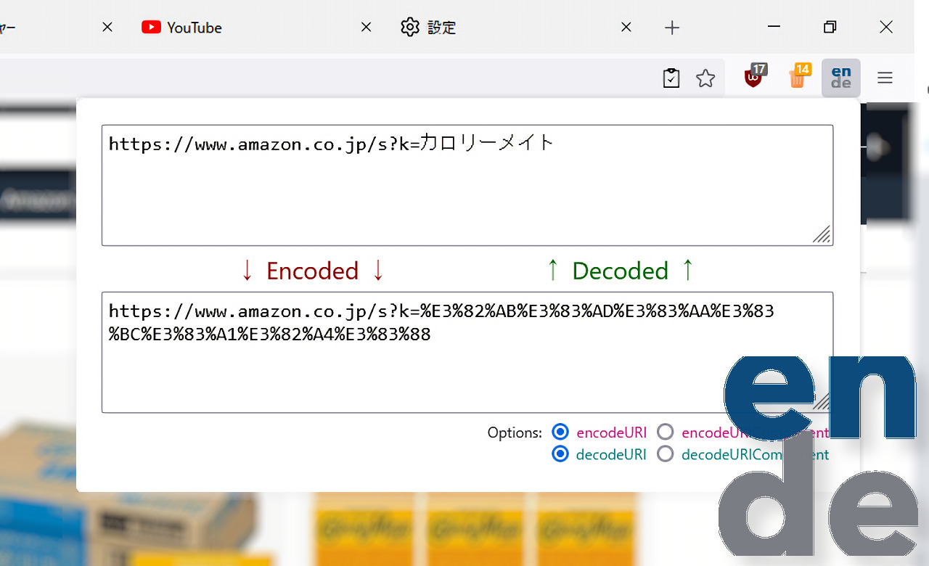Open the browser hamburger menu
The width and height of the screenshot is (929, 566).
click(885, 78)
